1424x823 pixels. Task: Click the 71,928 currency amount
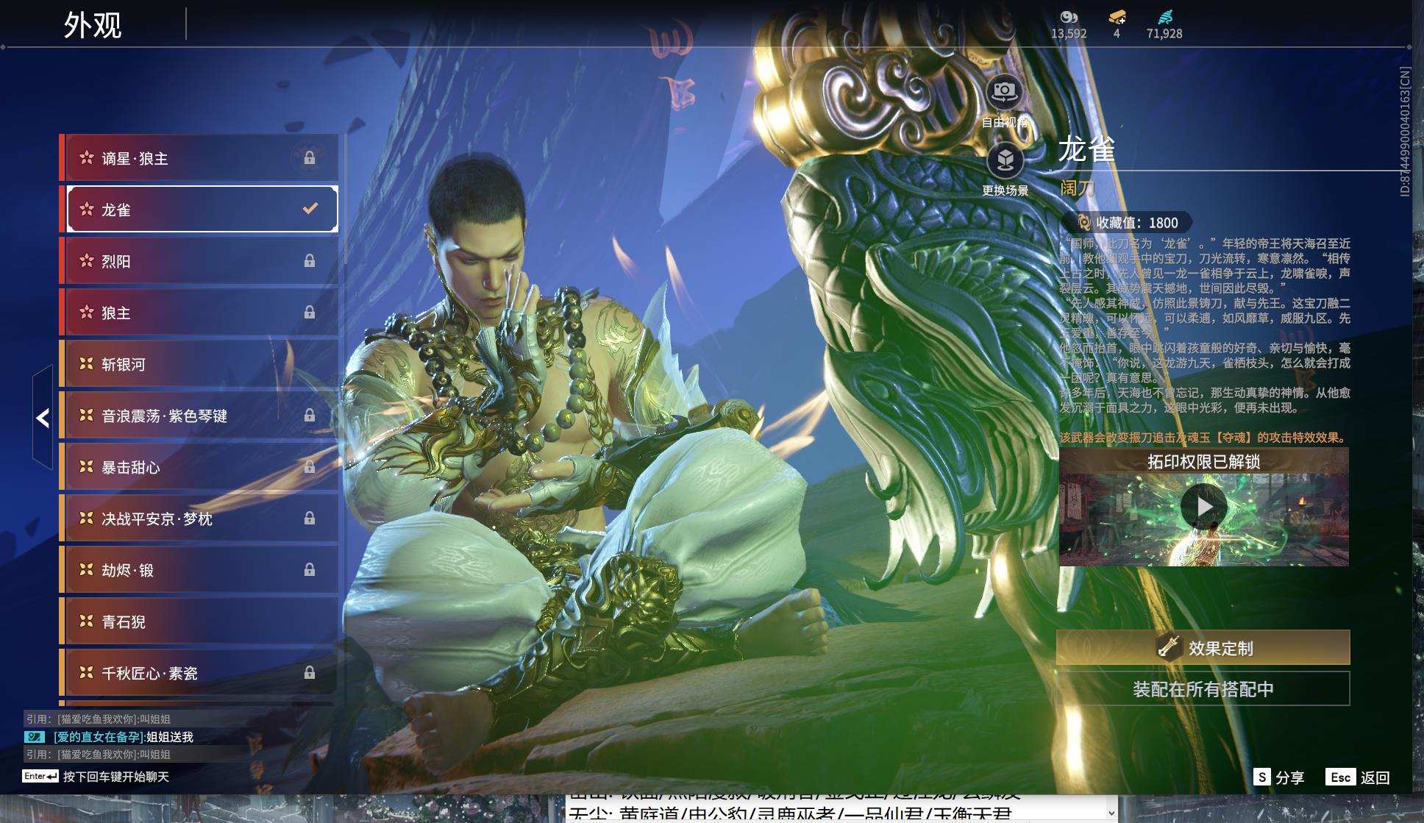coord(1164,34)
